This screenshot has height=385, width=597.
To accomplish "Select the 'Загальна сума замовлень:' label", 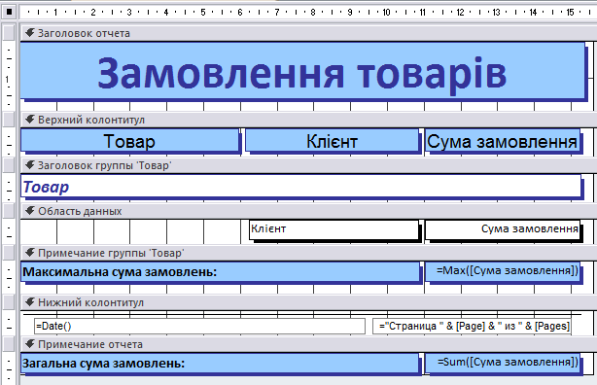I will click(220, 363).
